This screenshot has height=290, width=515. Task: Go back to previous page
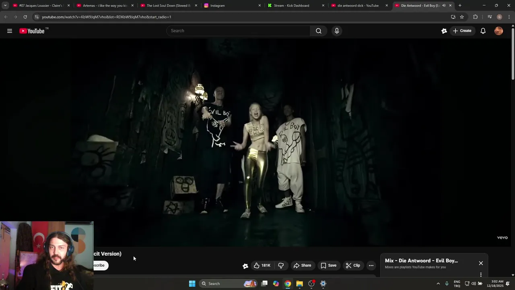point(6,17)
